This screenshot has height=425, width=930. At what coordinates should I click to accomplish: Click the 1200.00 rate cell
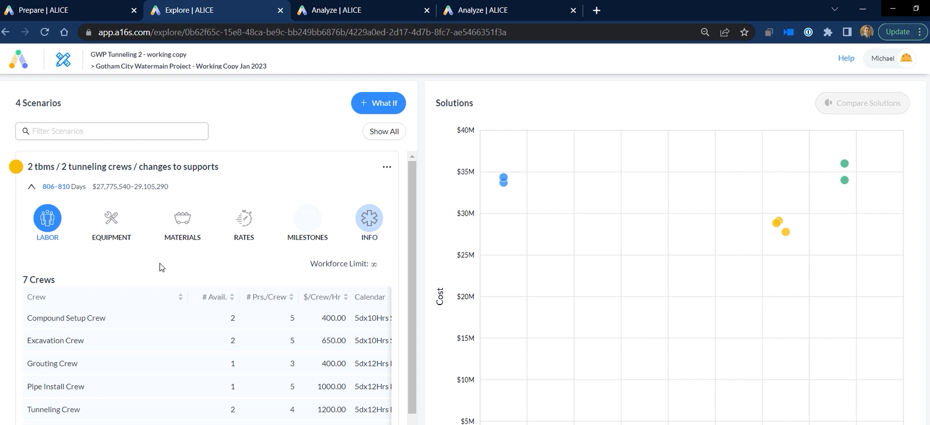pyautogui.click(x=331, y=409)
